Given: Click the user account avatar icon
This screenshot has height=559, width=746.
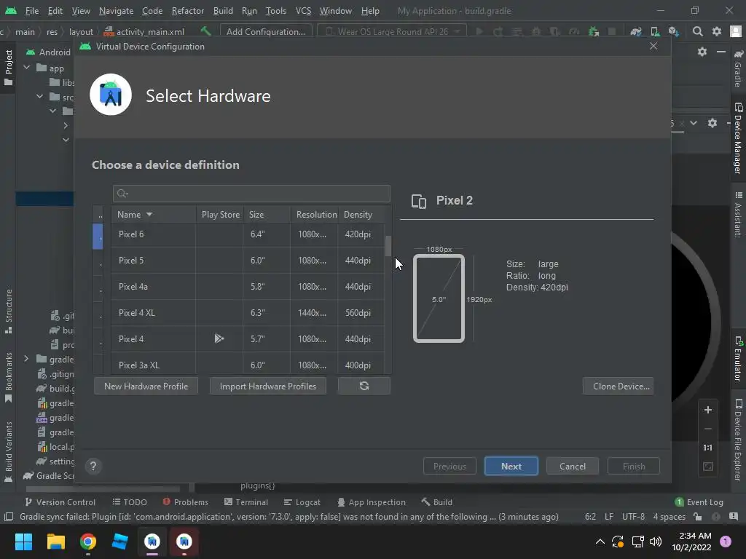Looking at the screenshot, I should (736, 31).
